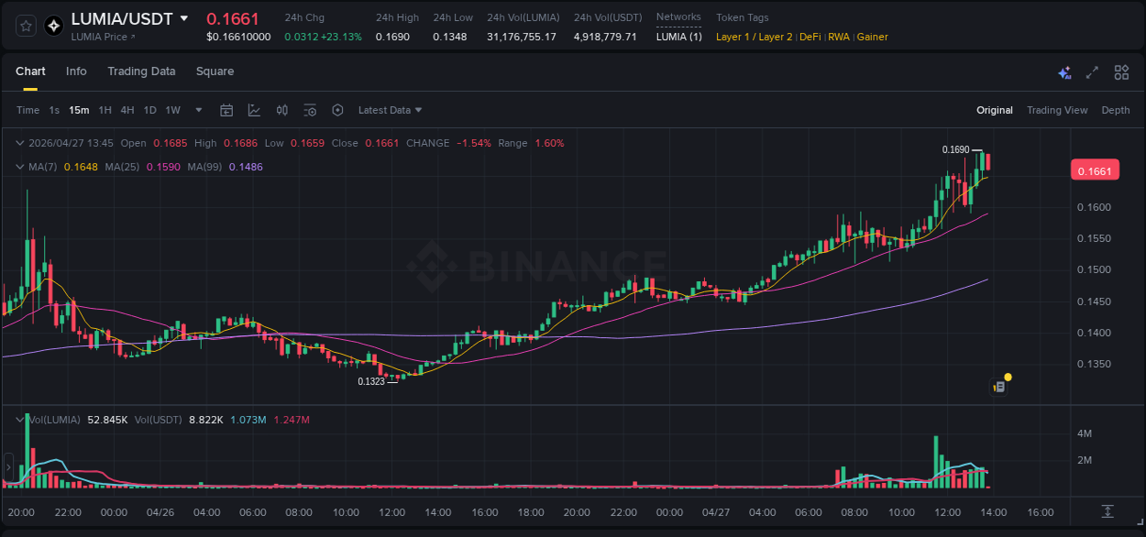Image resolution: width=1146 pixels, height=537 pixels.
Task: Click the LUMIA (1) network entry
Action: pos(679,37)
